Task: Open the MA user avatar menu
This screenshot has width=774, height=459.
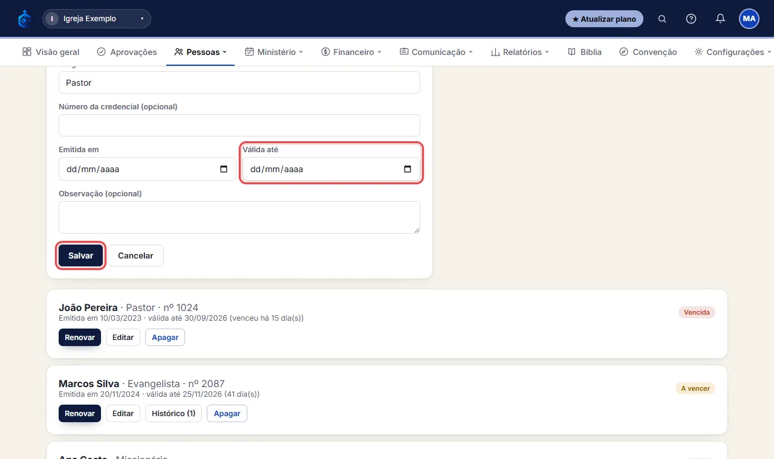Action: pos(749,19)
